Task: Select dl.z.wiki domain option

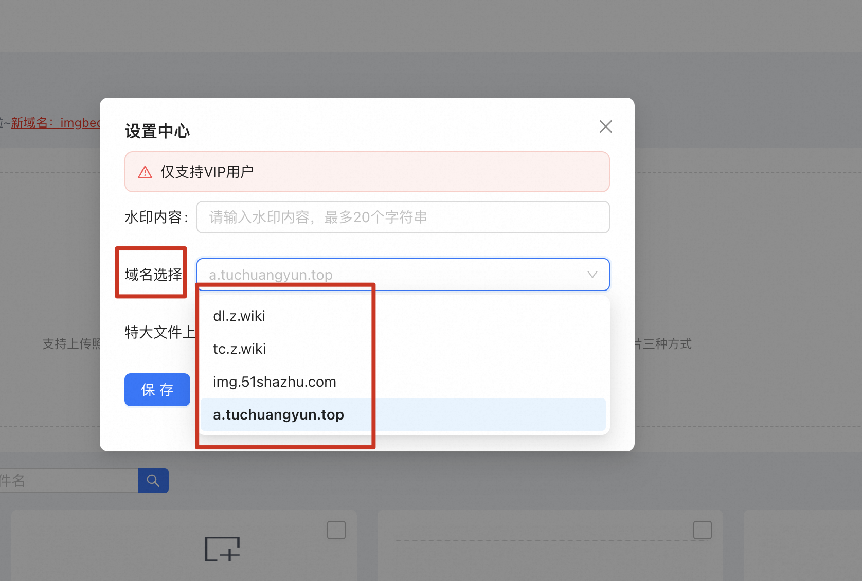Action: [403, 316]
